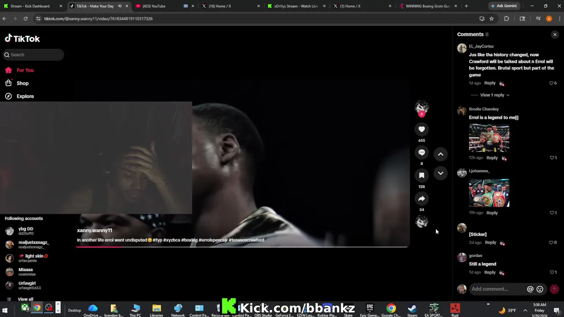Open emoji picker in comment box
Screen dimensions: 564x317
coord(540,289)
